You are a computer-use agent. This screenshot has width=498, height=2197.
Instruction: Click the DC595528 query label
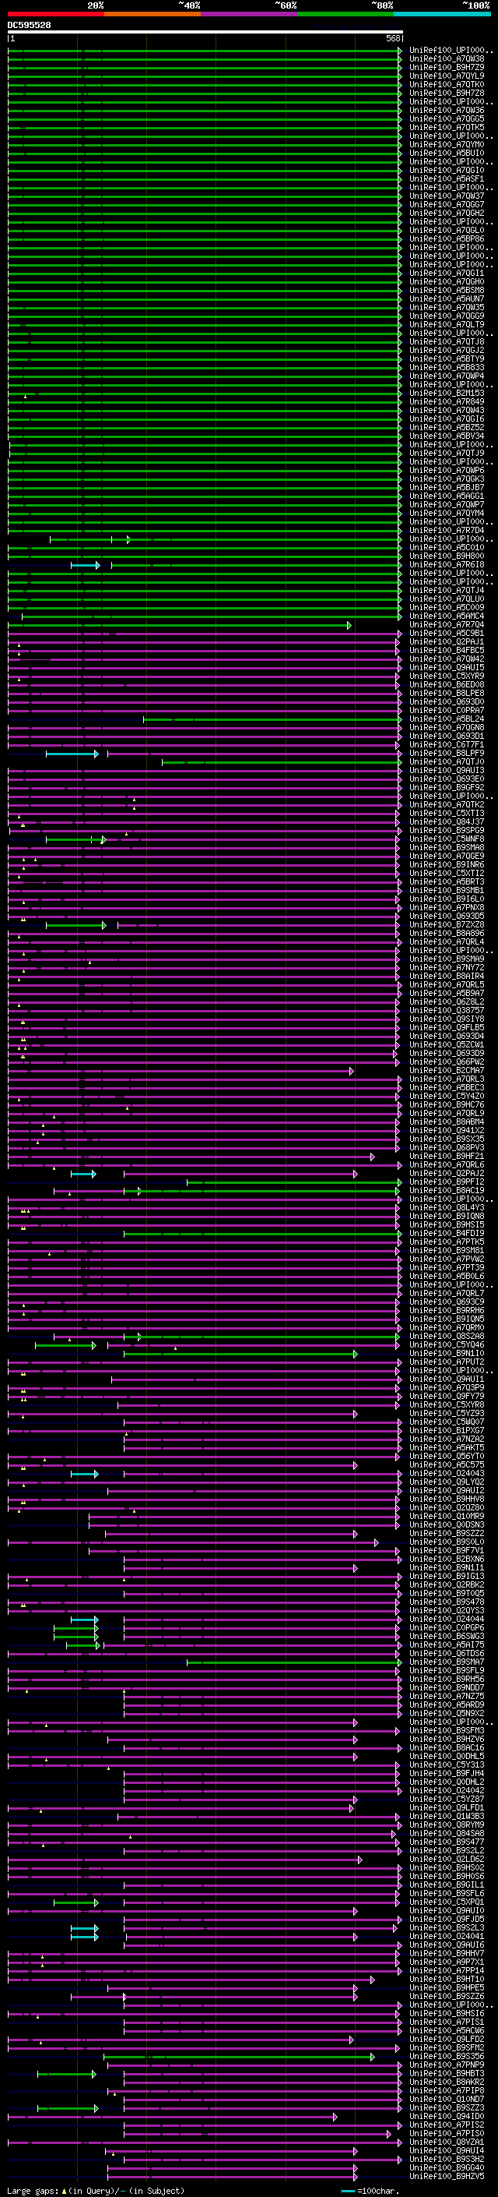[x=30, y=25]
